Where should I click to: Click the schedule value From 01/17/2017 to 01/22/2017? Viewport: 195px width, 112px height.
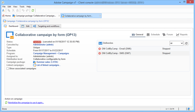click(x=48, y=51)
